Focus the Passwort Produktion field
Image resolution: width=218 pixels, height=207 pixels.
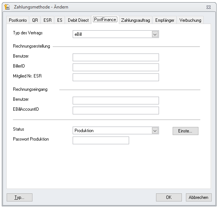101,140
